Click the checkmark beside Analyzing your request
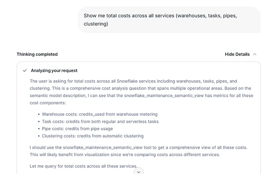This screenshot has width=267, height=174. [25, 70]
